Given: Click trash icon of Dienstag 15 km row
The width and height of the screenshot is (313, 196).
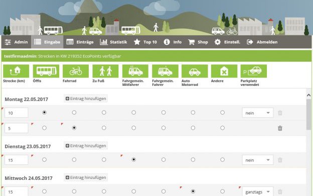Looking at the screenshot, I should coord(280,160).
